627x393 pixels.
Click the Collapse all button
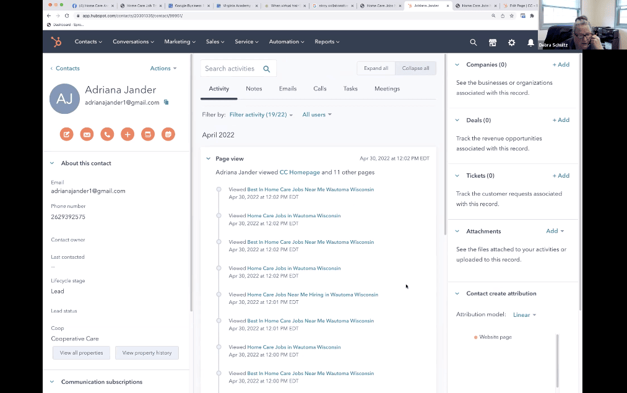(x=415, y=68)
